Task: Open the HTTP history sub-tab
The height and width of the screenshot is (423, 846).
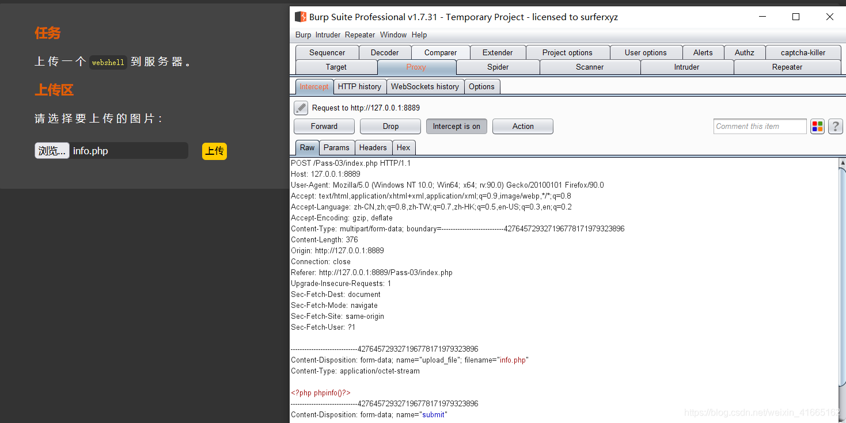Action: (x=359, y=87)
